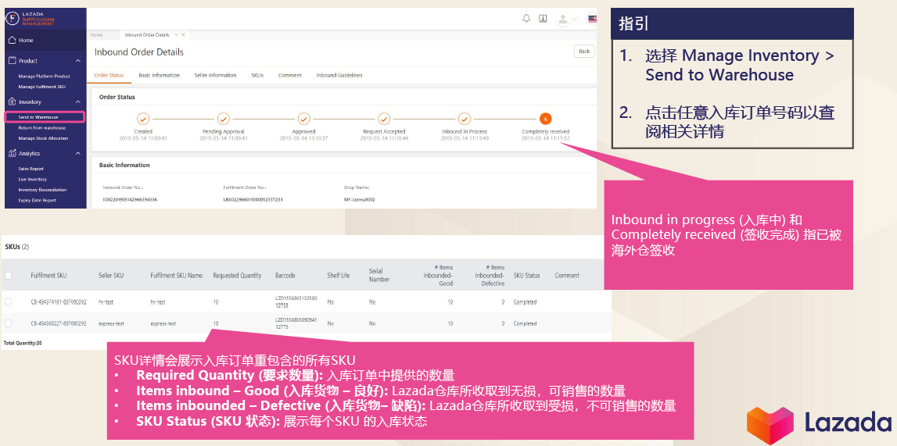The width and height of the screenshot is (897, 446).
Task: Click the Product section icon
Action: (x=12, y=60)
